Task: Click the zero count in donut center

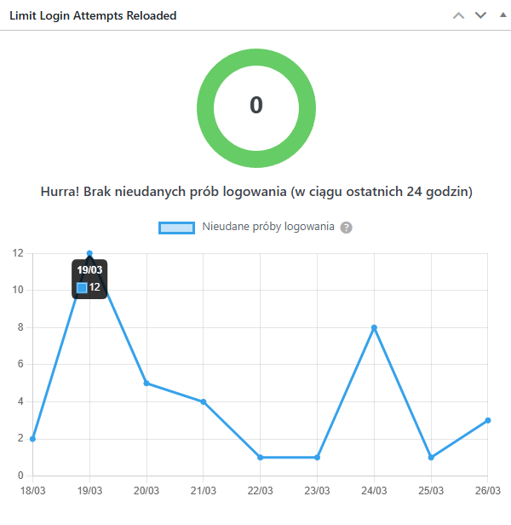Action: 256,106
